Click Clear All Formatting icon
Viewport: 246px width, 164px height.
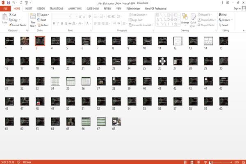click(89, 16)
